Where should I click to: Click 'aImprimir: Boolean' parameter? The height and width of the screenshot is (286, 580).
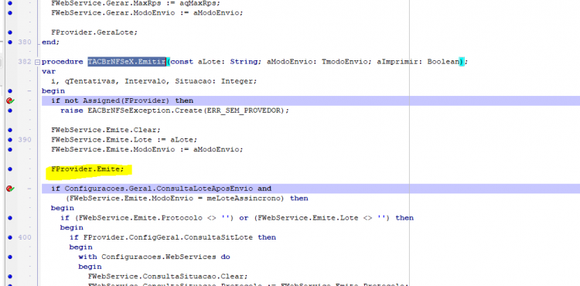(418, 62)
